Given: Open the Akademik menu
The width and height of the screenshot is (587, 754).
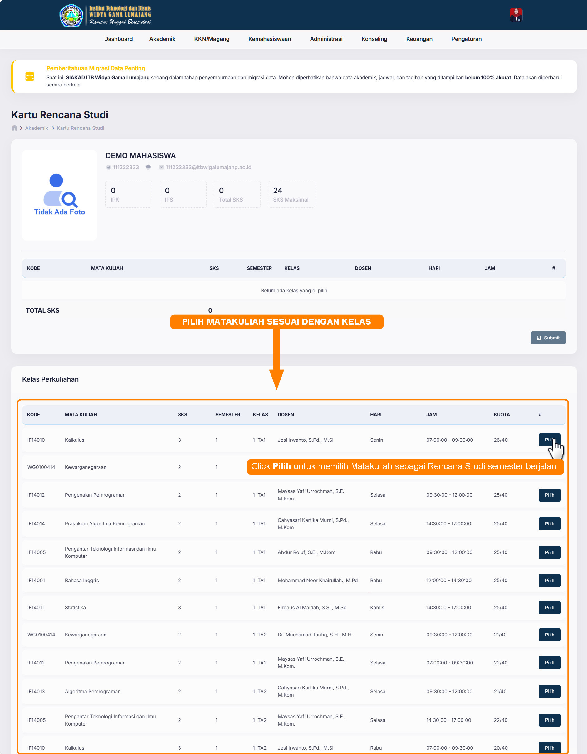Looking at the screenshot, I should [162, 39].
